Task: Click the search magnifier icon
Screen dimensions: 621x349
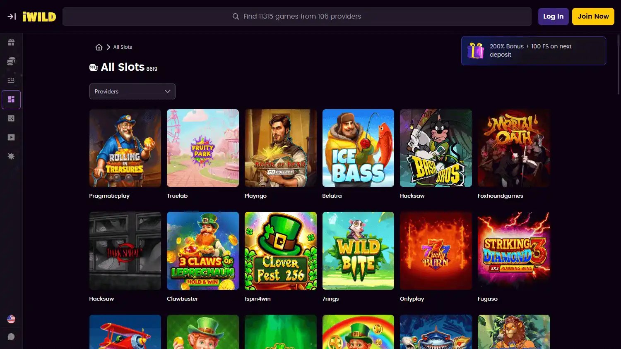Action: [236, 17]
